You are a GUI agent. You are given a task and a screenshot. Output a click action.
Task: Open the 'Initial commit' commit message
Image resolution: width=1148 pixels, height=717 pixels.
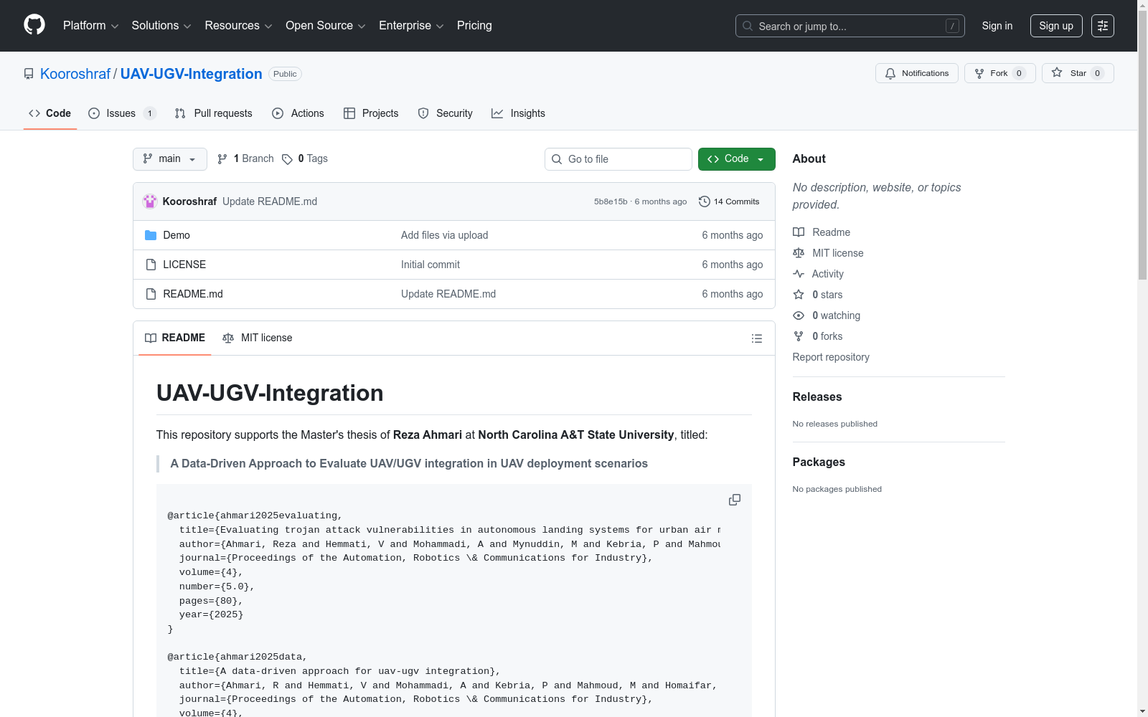tap(430, 265)
